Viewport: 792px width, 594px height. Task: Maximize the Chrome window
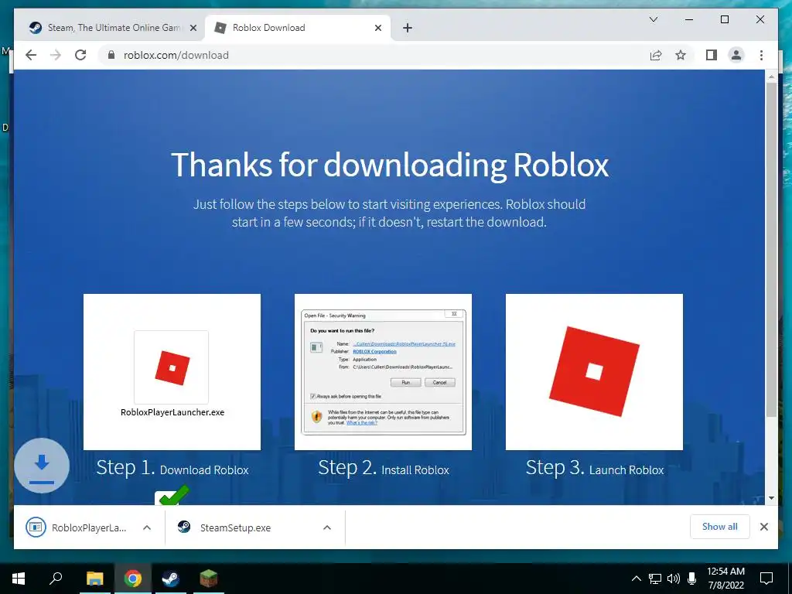pyautogui.click(x=724, y=19)
